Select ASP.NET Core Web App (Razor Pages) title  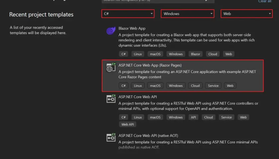150,65
